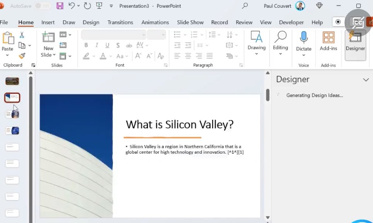Open the Animations tab
The image size is (373, 223).
[x=155, y=22]
